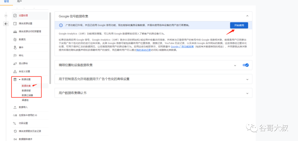The height and width of the screenshot is (141, 298).
Task: Open 媒体资源更改历史记录 menu item
Action: coord(30,131)
